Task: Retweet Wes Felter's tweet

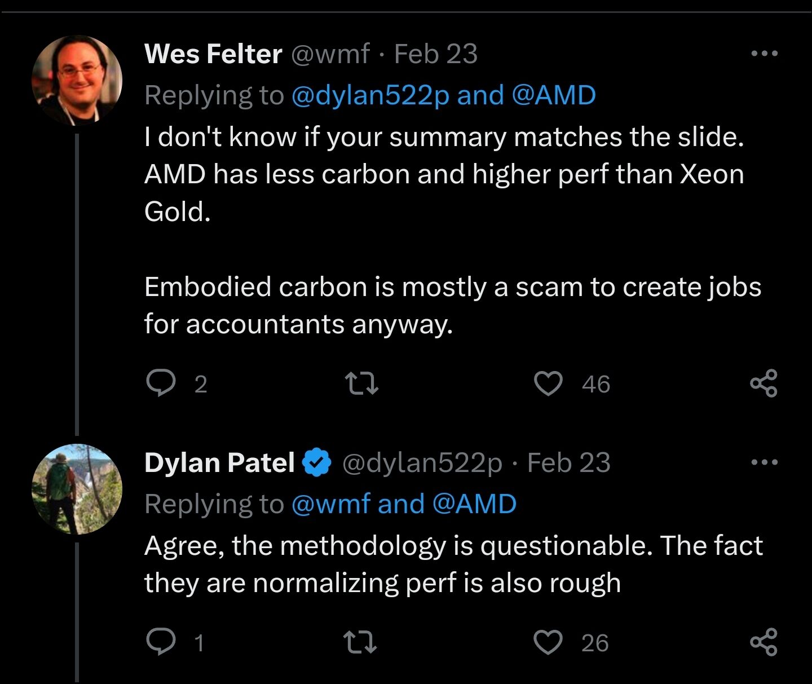Action: click(x=361, y=383)
